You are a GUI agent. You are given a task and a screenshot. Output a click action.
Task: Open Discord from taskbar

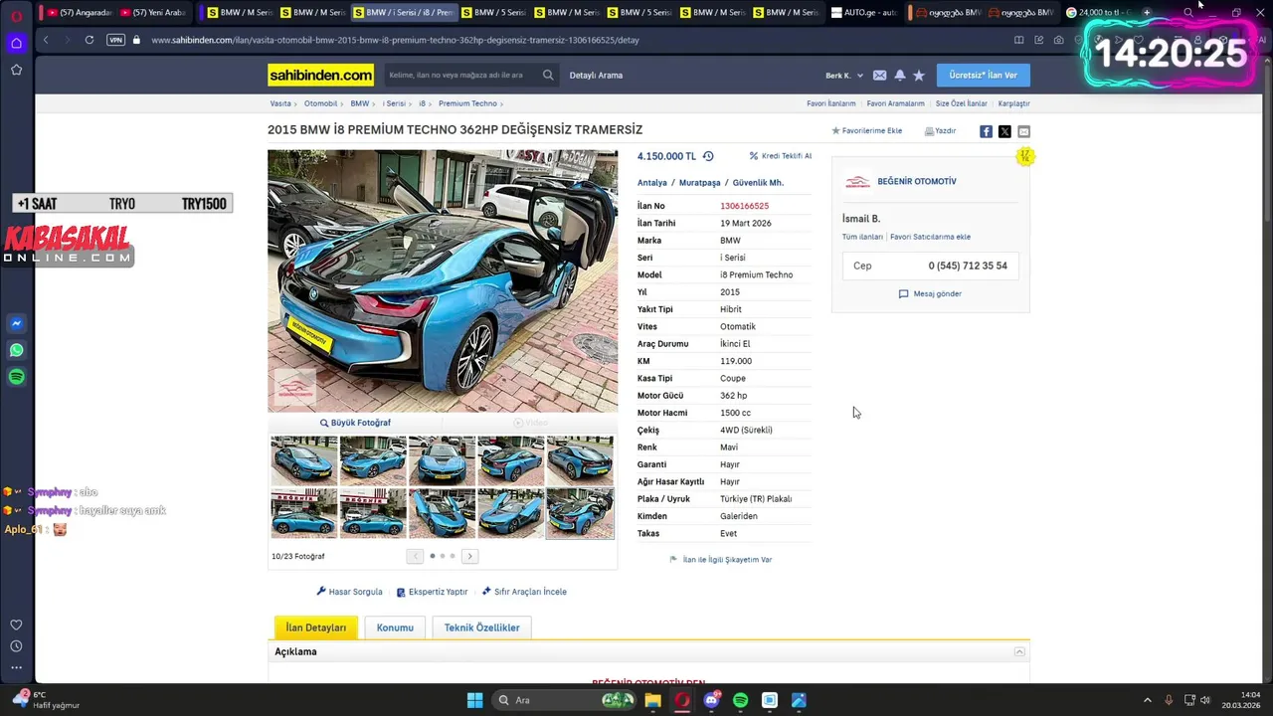(x=711, y=700)
